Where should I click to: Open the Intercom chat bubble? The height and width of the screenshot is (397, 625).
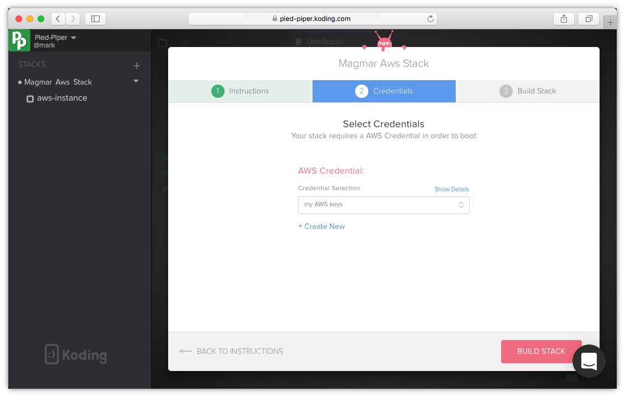588,361
